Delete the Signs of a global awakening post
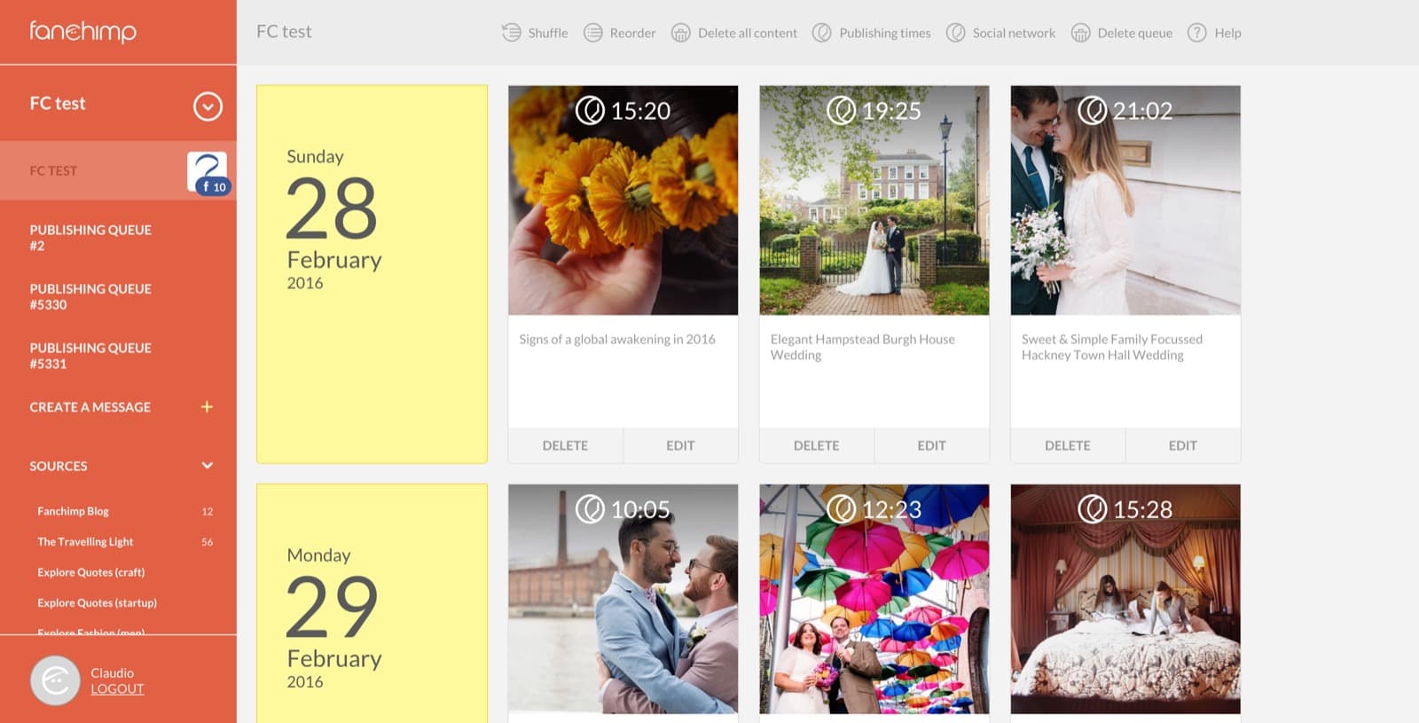1419x723 pixels. pos(565,445)
